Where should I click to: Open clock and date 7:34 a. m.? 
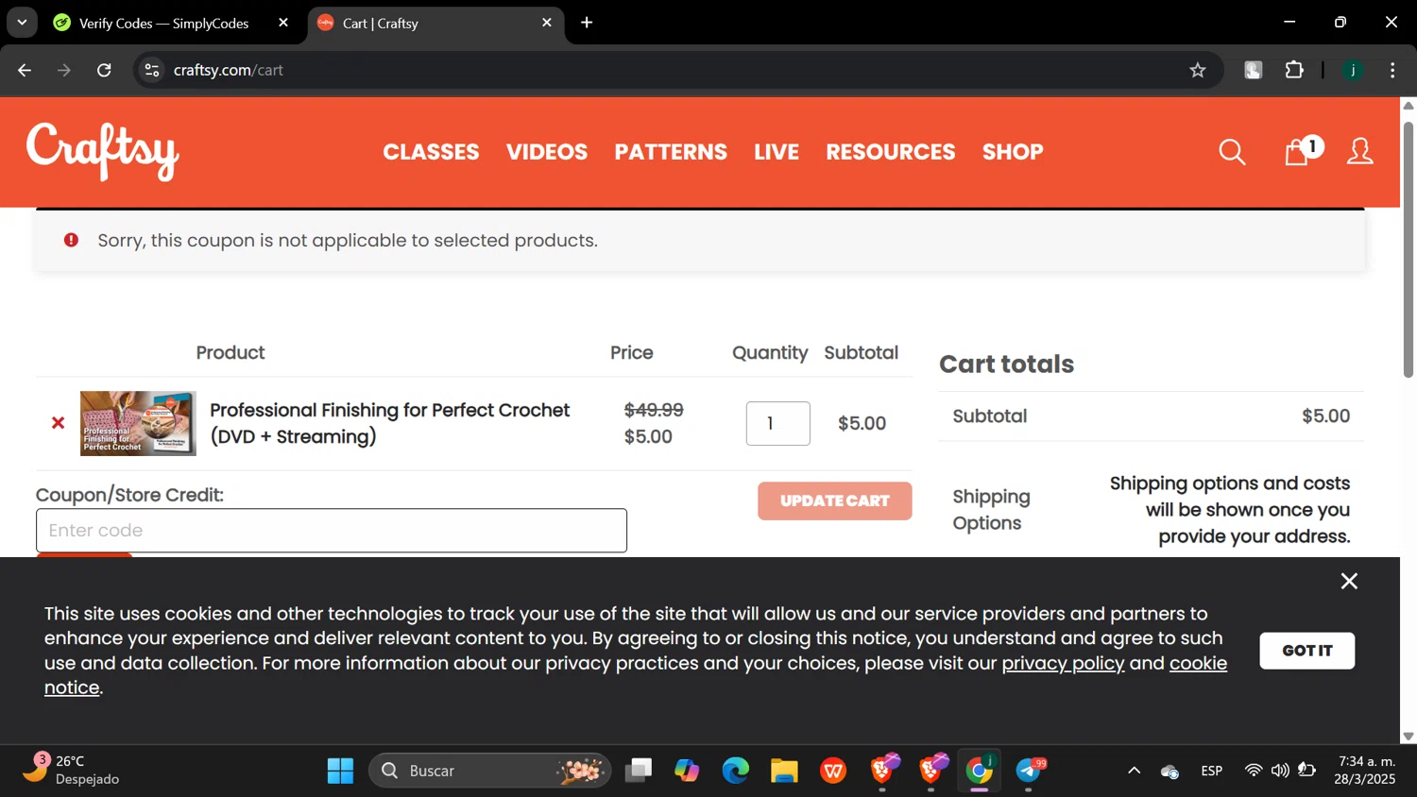[1366, 770]
